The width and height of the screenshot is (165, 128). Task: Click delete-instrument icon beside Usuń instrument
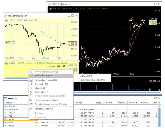[31, 100]
